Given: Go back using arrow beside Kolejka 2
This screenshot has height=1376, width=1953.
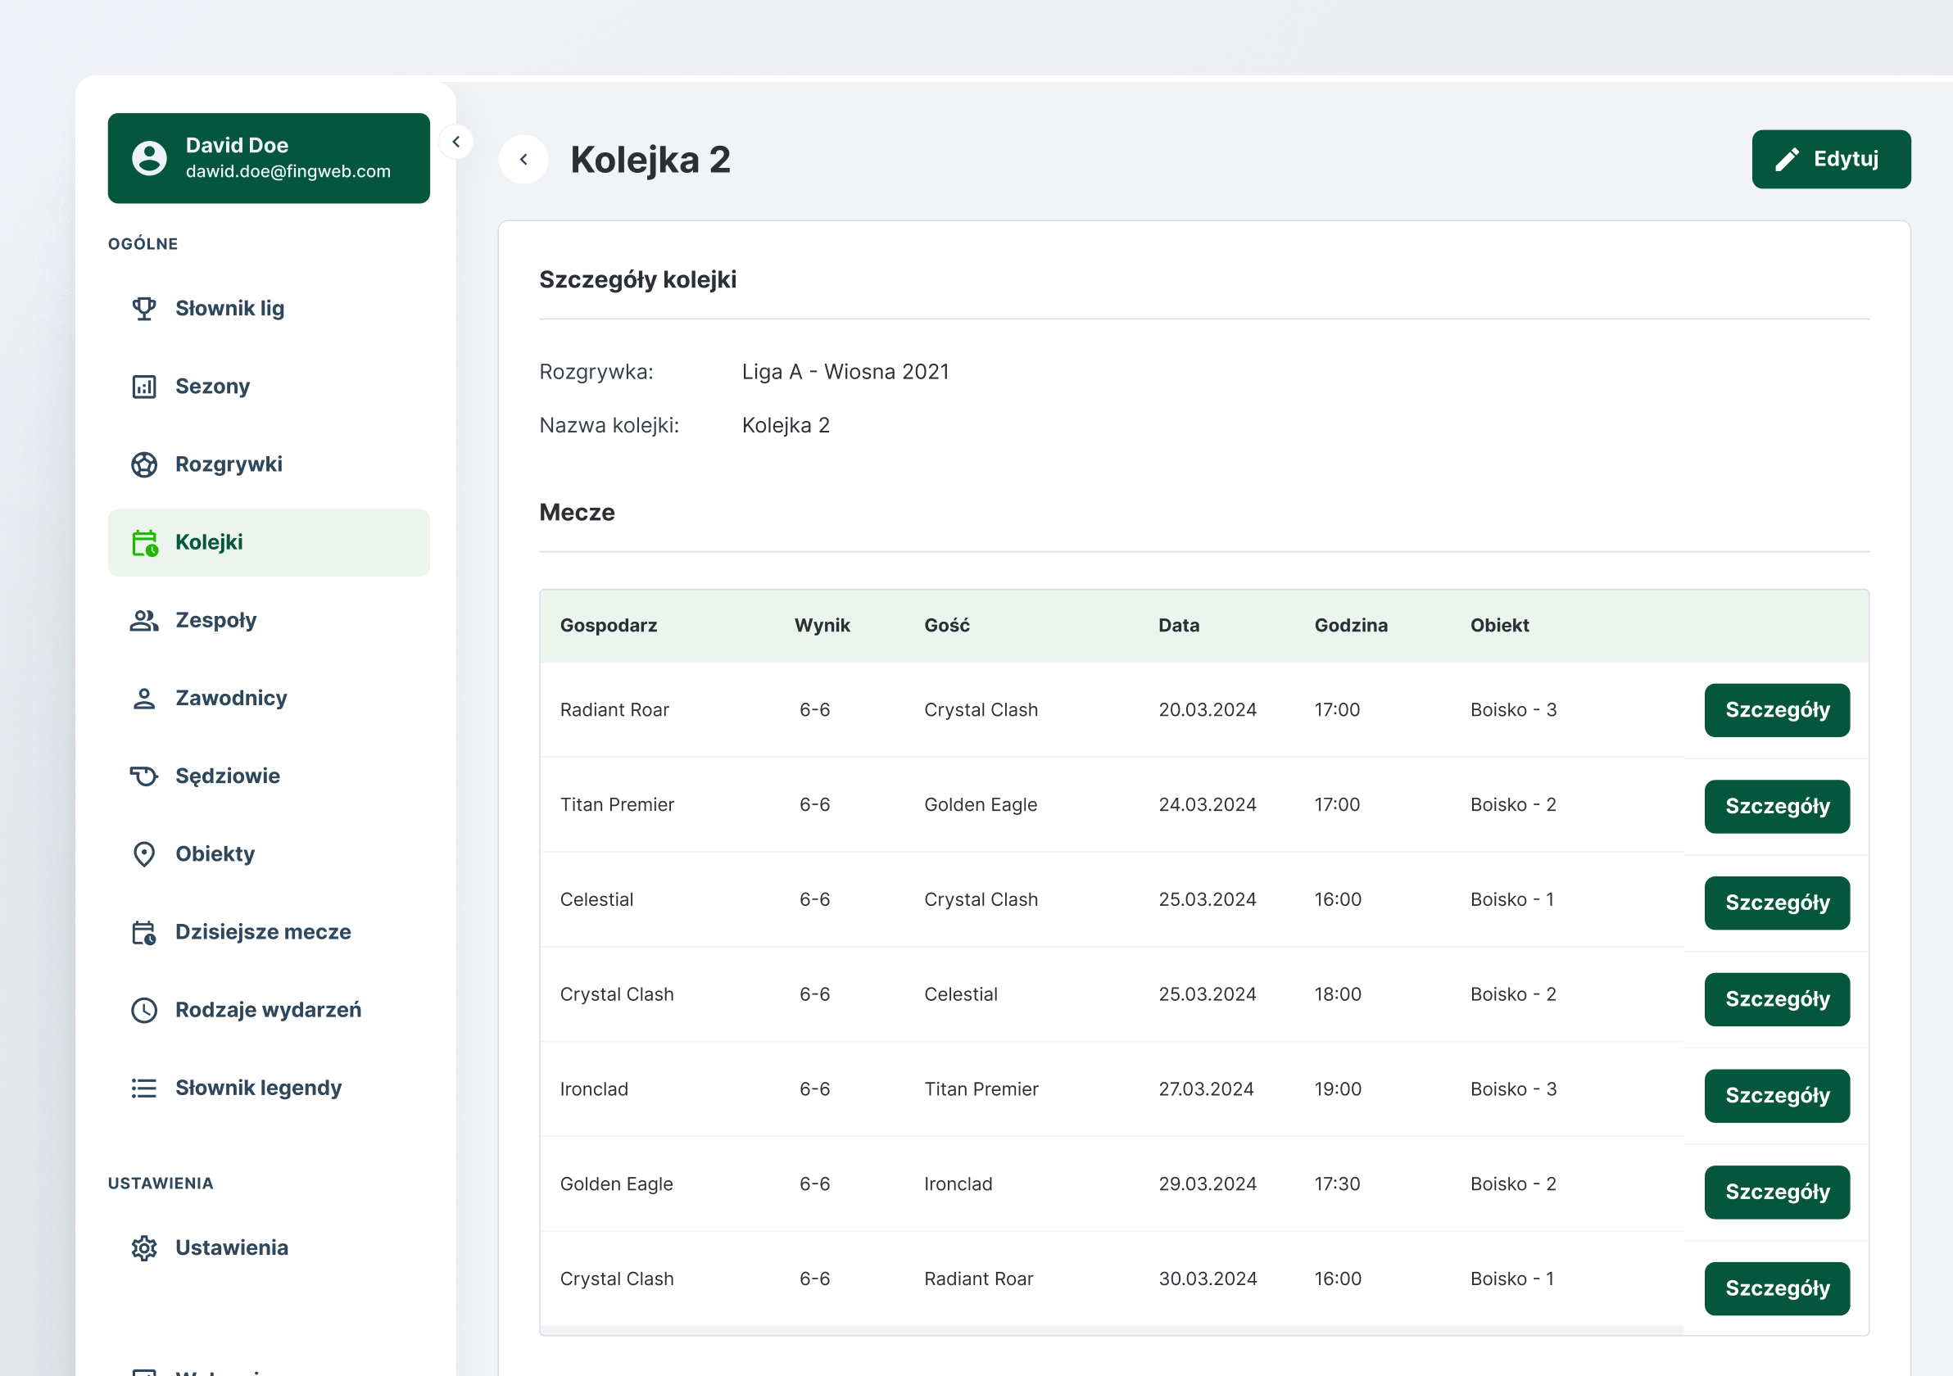Looking at the screenshot, I should click(523, 159).
